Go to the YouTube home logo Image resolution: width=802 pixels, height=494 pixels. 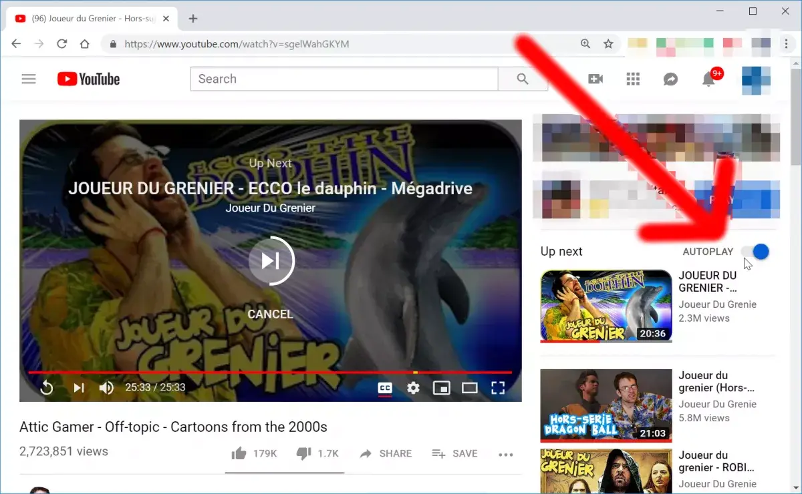tap(88, 79)
